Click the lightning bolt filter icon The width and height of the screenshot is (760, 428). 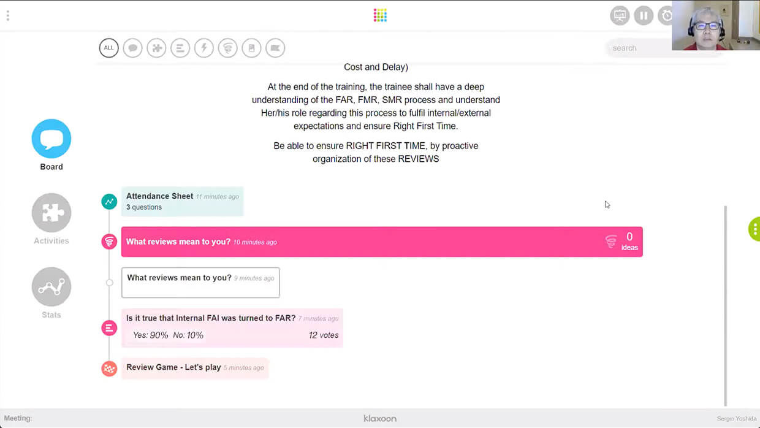(x=204, y=48)
